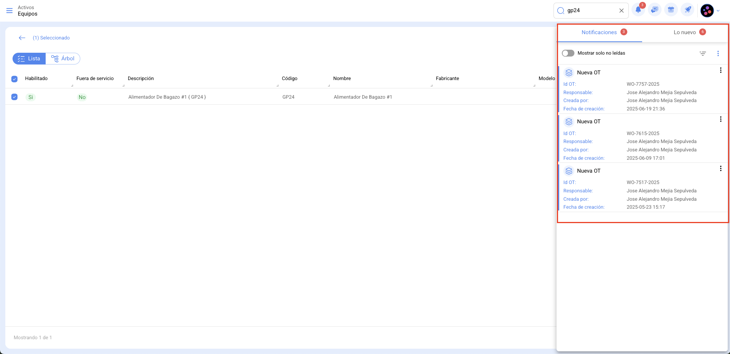Screen dimensions: 730x354
Task: Open the notifications panel three-dot menu
Action: [x=718, y=53]
